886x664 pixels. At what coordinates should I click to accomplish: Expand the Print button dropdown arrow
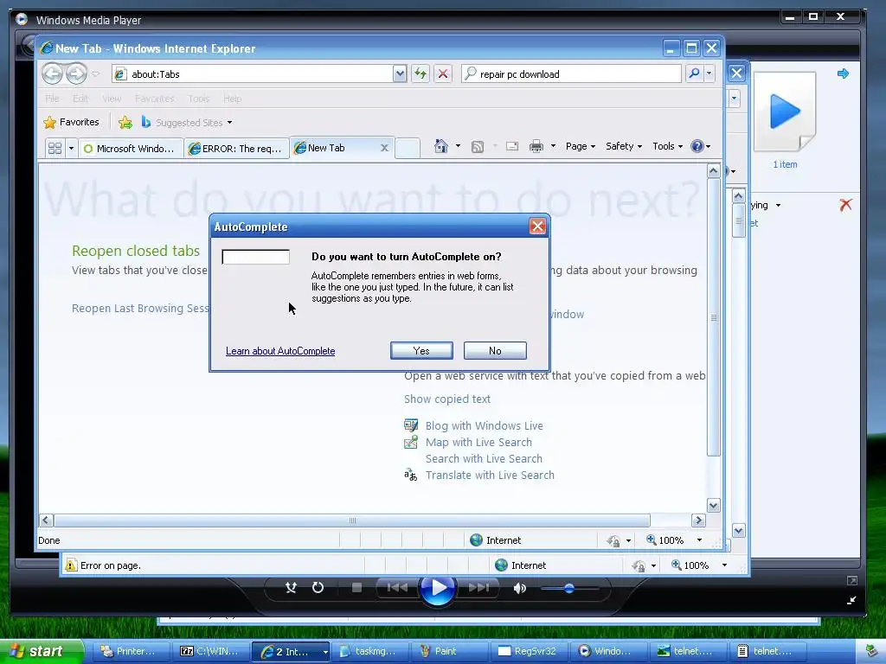pyautogui.click(x=553, y=146)
